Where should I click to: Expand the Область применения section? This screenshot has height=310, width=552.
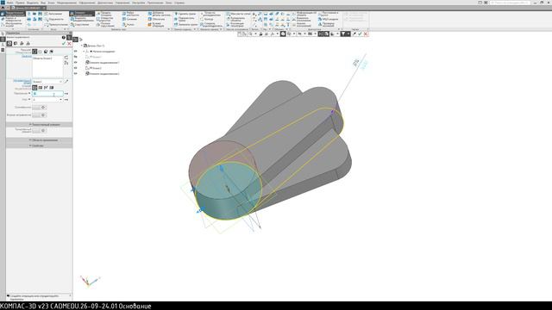click(x=39, y=139)
